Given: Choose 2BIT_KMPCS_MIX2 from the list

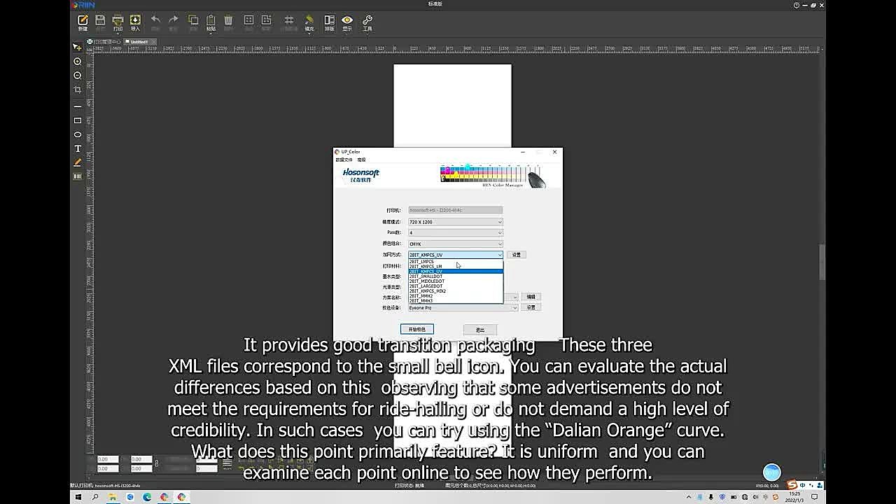Looking at the screenshot, I should (456, 290).
